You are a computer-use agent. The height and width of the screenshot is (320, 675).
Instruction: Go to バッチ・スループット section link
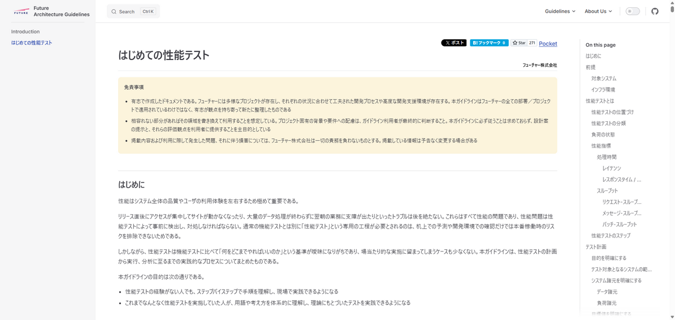(619, 225)
